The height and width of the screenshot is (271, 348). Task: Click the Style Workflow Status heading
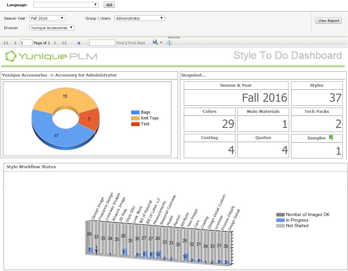(x=31, y=167)
